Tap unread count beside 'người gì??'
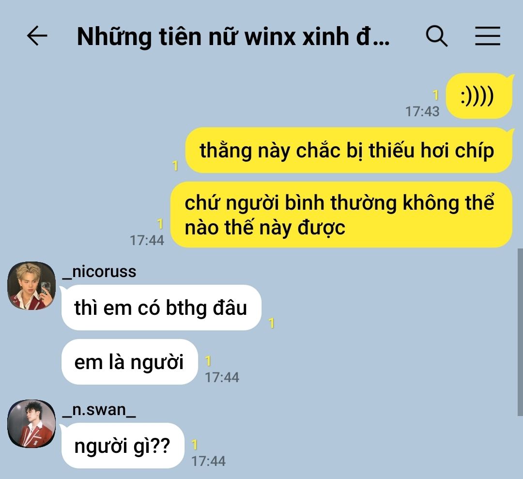Viewport: 523px width, 479px height. 195,445
